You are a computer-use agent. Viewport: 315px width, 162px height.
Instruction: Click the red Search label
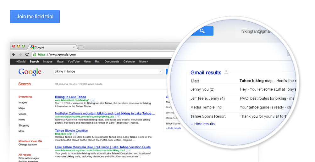click(x=25, y=84)
